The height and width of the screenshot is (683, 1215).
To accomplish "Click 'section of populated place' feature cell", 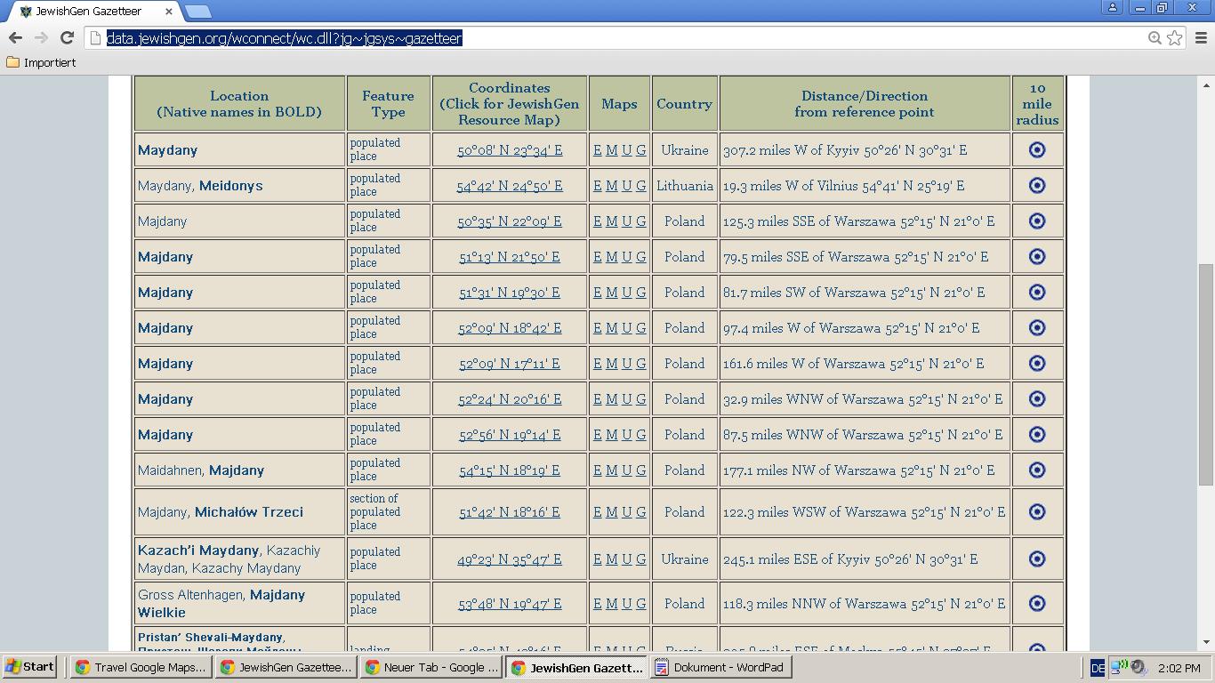I will 388,511.
